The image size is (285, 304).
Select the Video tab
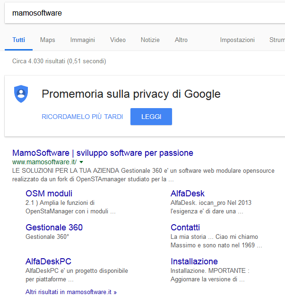tap(118, 40)
